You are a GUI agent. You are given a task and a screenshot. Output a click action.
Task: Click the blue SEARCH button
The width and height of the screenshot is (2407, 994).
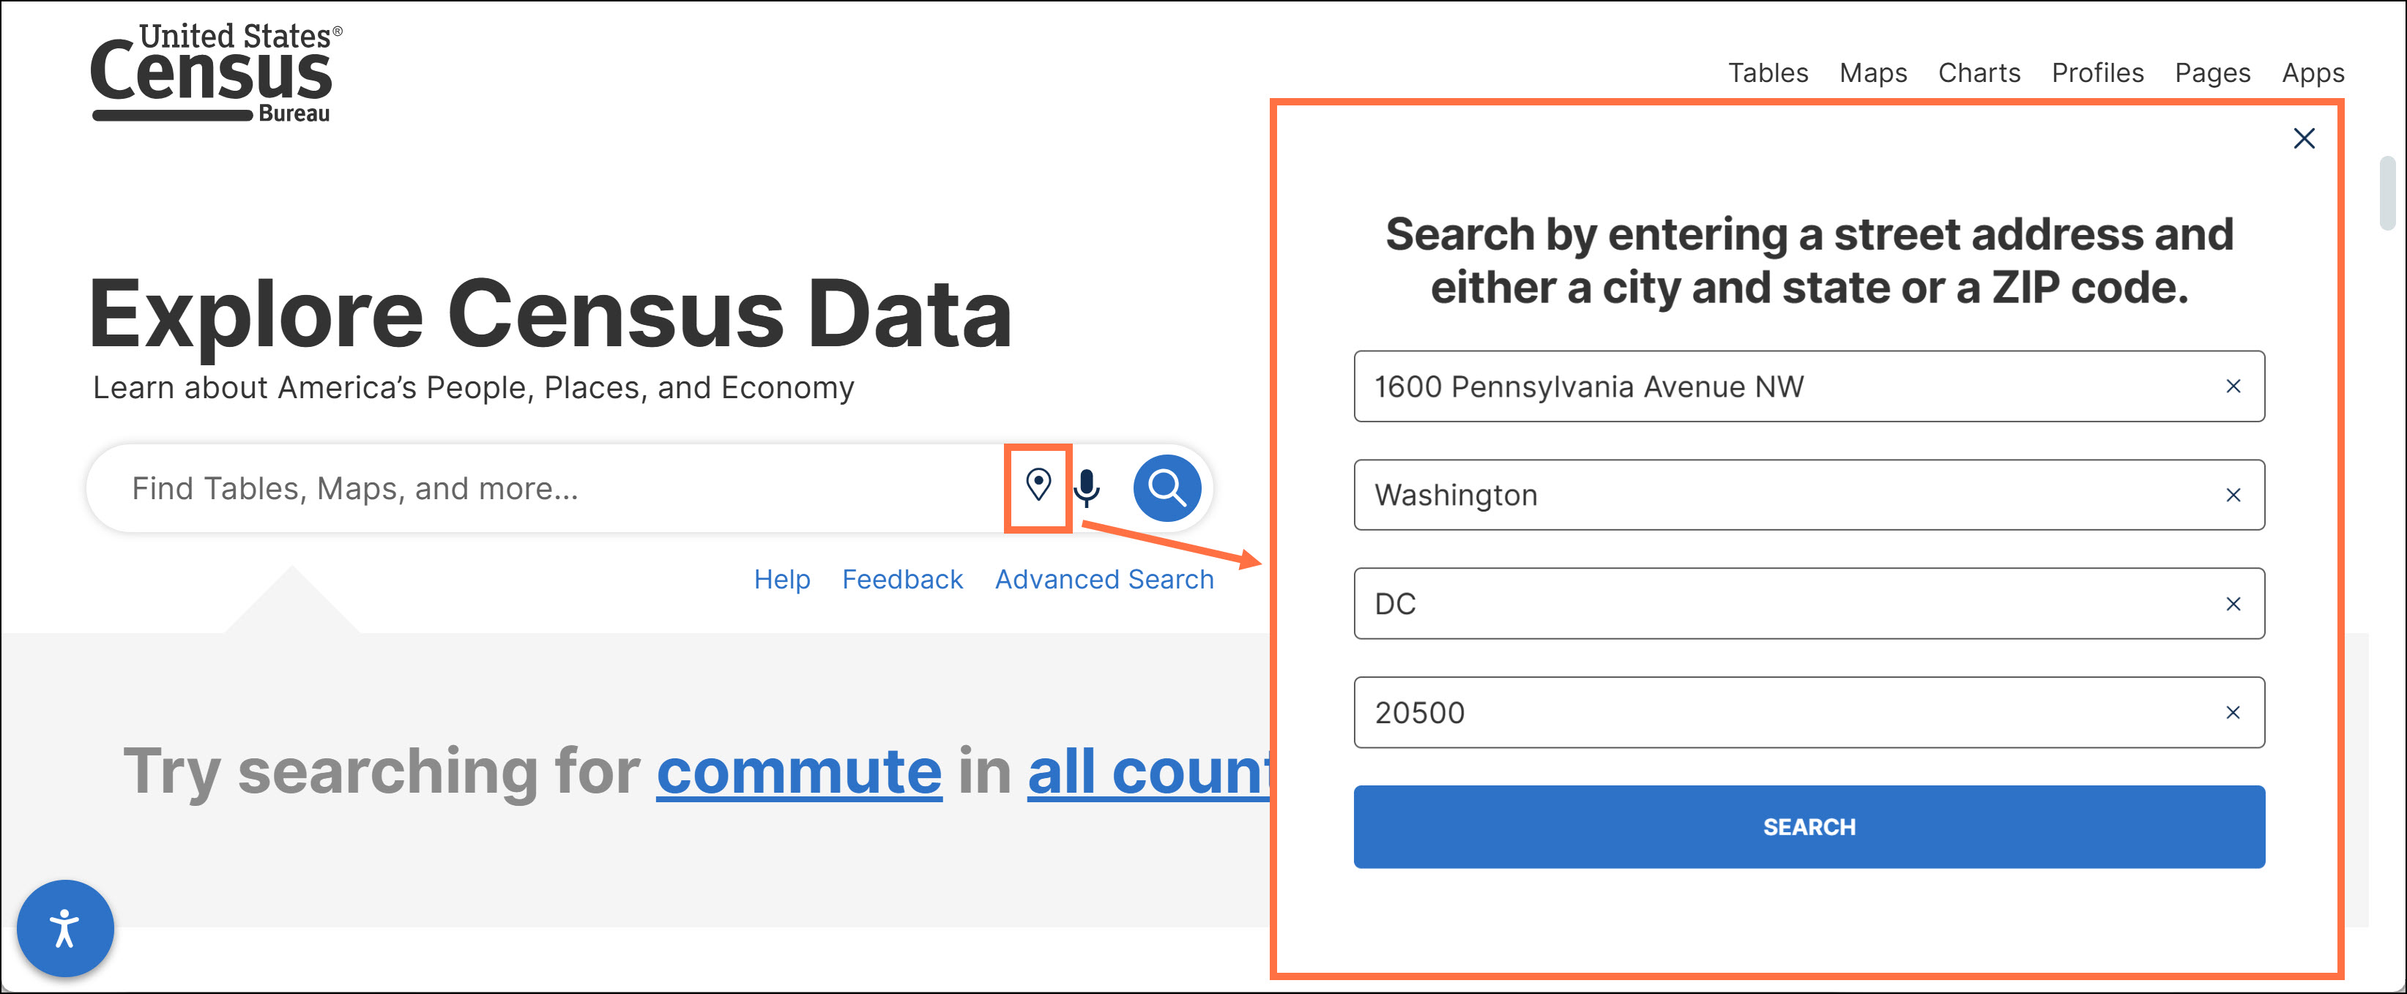[1809, 827]
